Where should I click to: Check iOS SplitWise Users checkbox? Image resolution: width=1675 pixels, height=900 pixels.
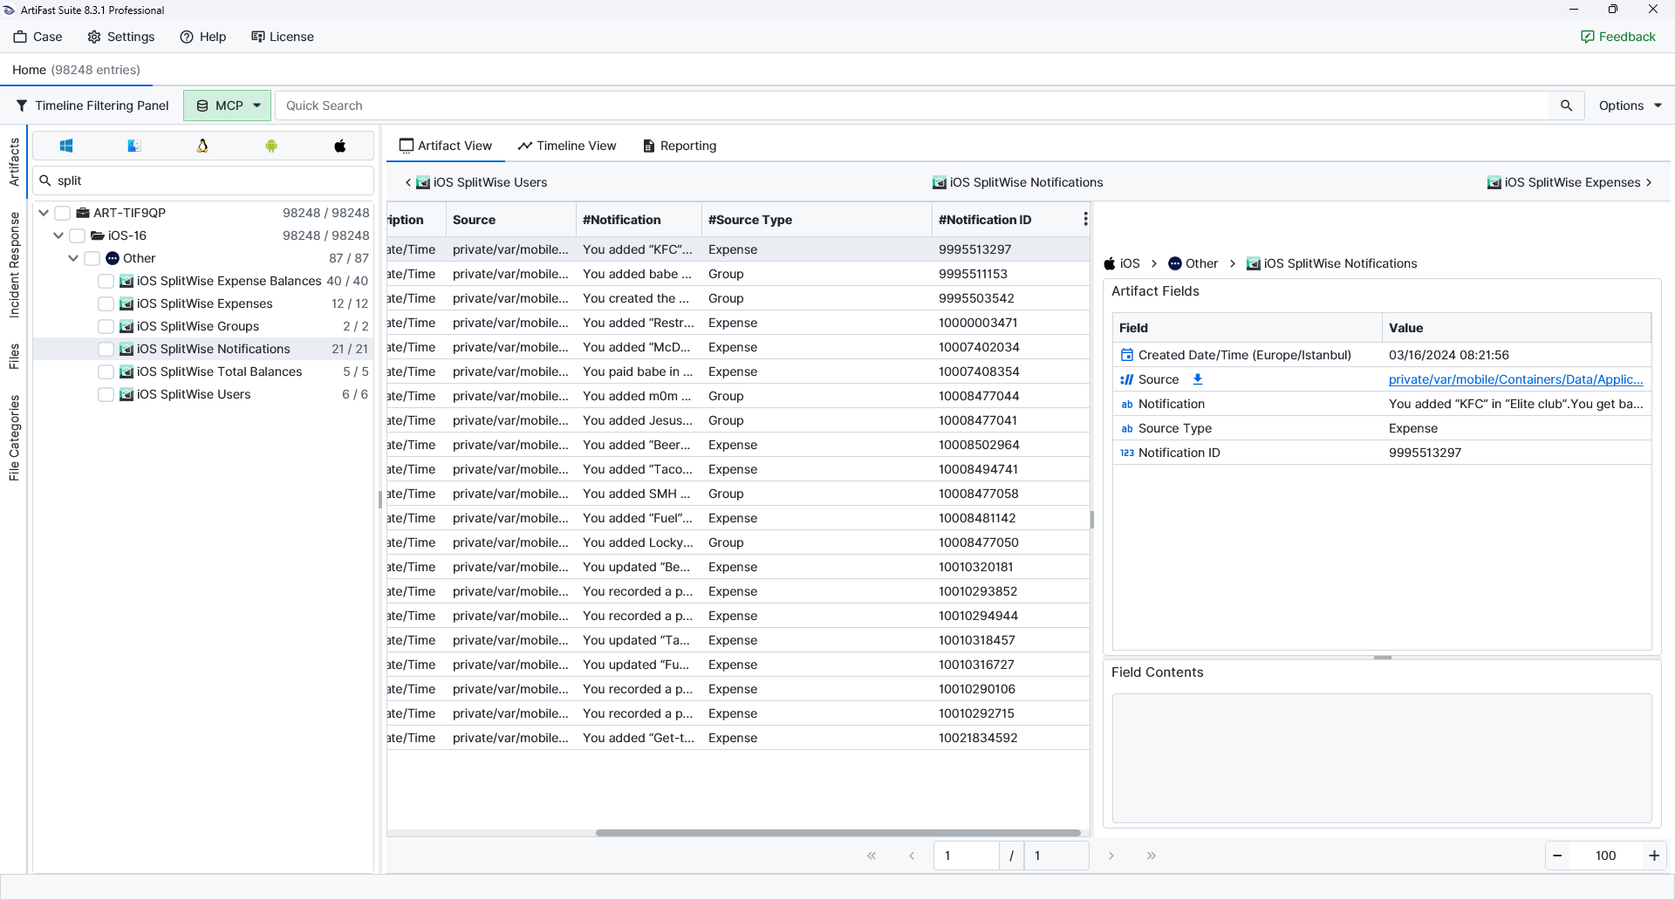106,394
